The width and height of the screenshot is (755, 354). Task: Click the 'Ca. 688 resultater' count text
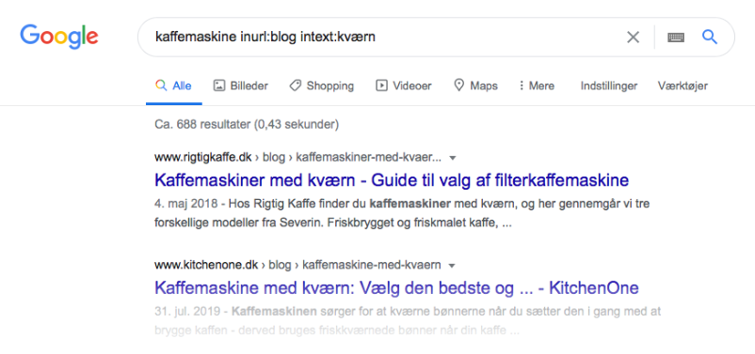point(247,124)
